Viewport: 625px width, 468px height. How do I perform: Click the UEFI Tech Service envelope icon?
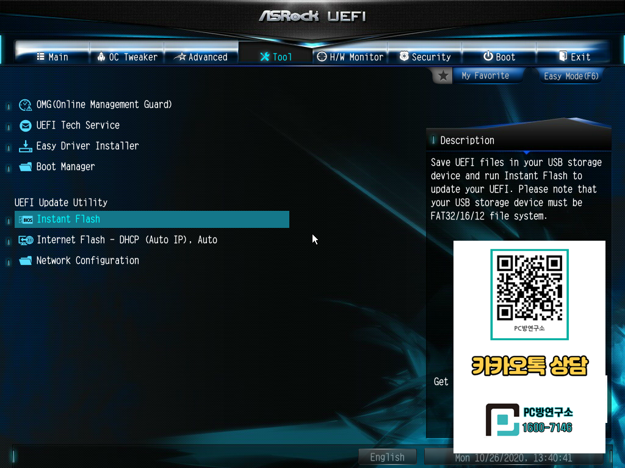tap(26, 126)
